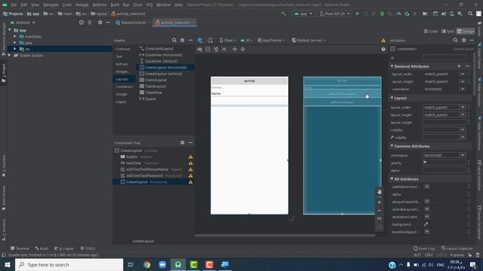Viewport: 483px width, 271px height.
Task: Select the Containers palette category
Action: pos(124,87)
